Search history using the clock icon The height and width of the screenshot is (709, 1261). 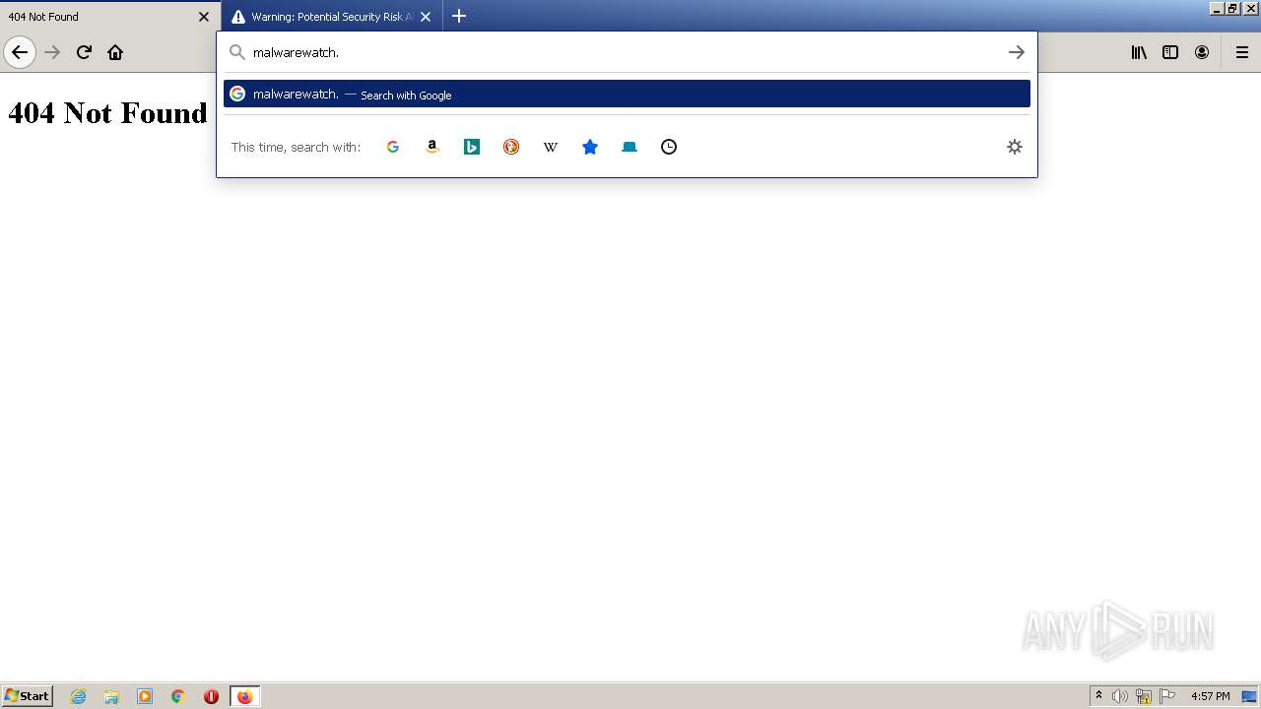[669, 147]
